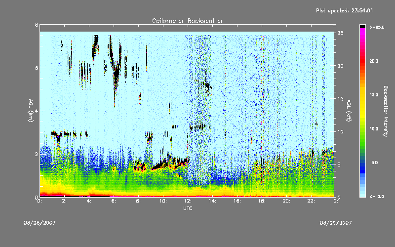
Task: Click the '8:' hour tick on UTC axis
Action: click(x=139, y=201)
